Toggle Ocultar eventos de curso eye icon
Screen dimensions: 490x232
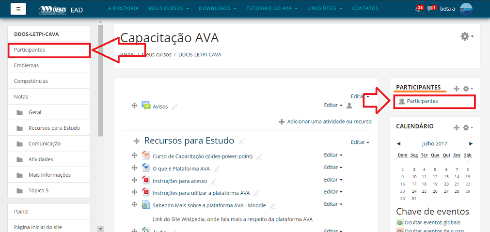[400, 231]
